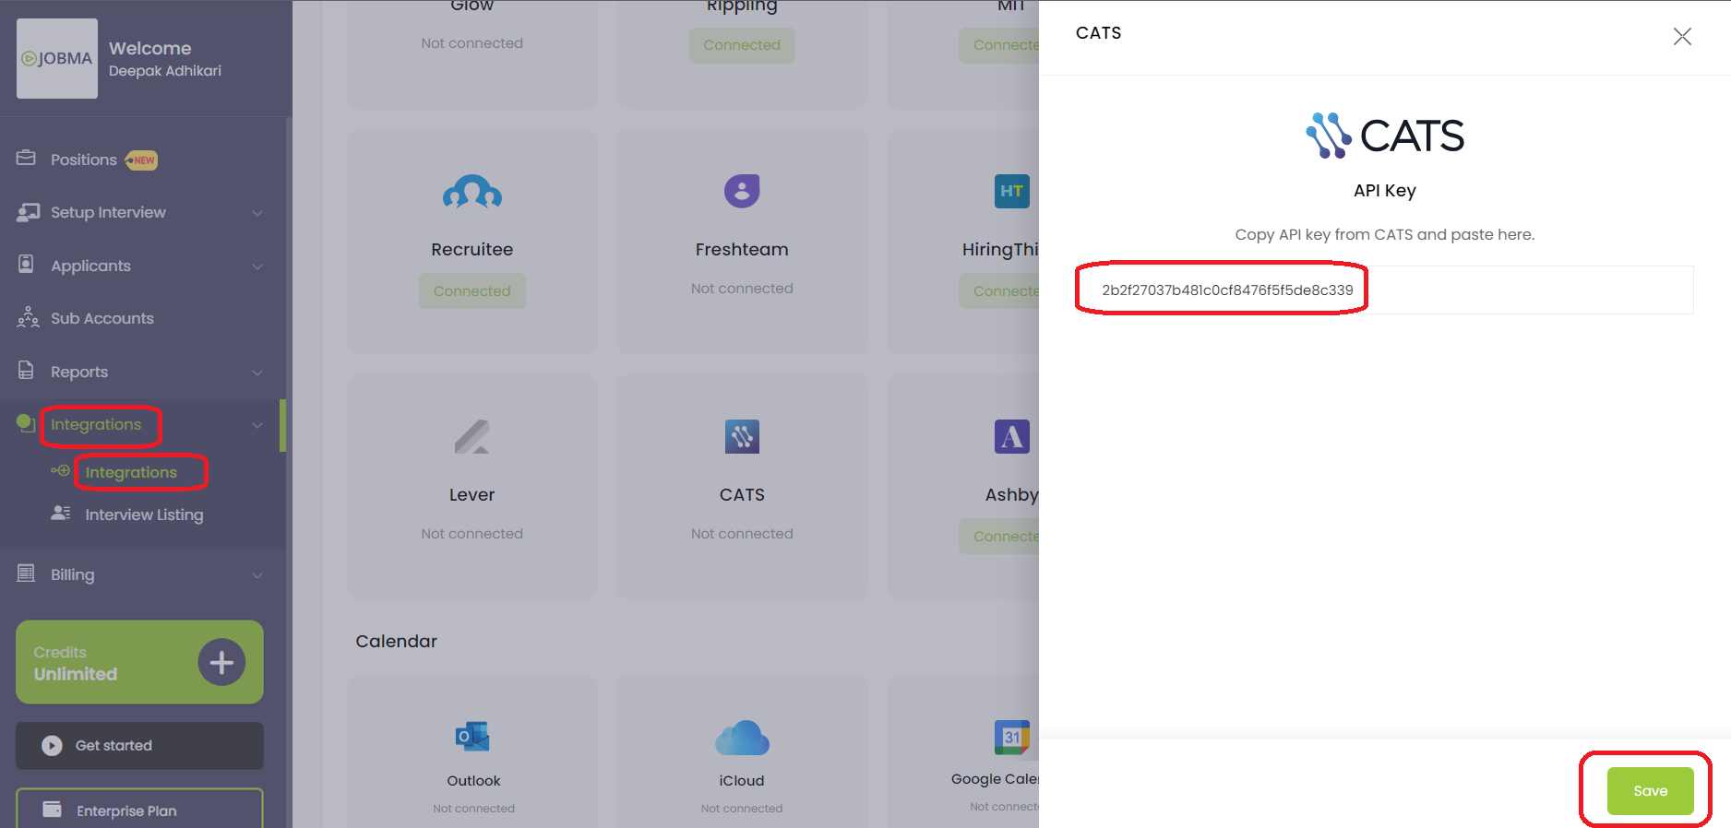Click the CATS panel title text
1731x828 pixels.
(x=1098, y=33)
